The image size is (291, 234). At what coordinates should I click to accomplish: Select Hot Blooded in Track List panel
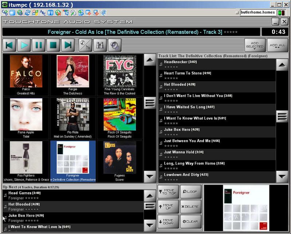(217, 87)
